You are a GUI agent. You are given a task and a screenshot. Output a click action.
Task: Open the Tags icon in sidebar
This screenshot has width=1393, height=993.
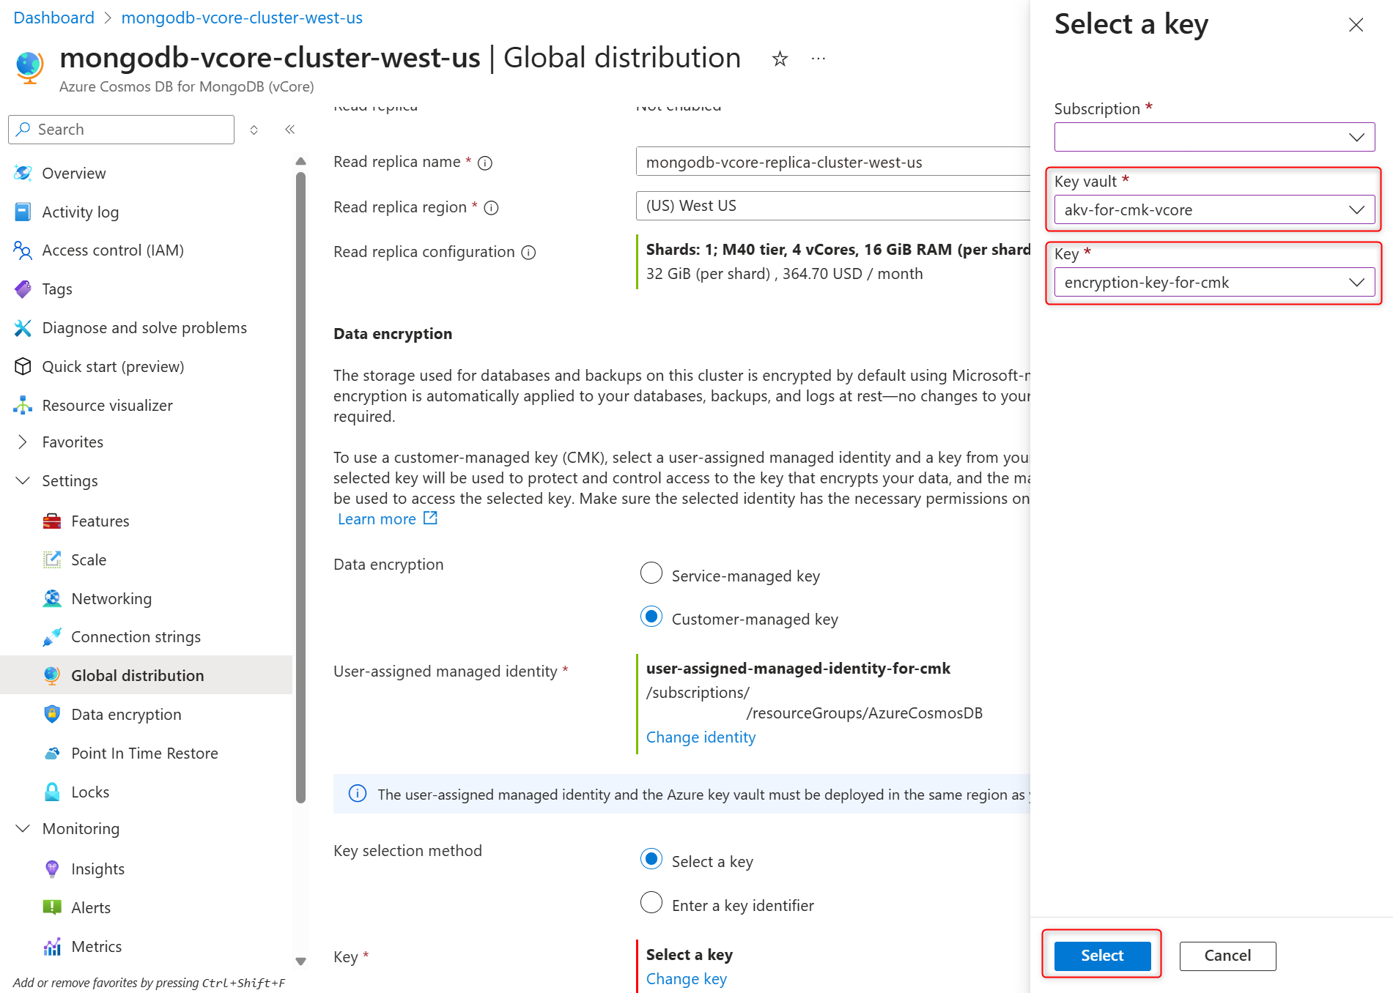[x=23, y=289]
